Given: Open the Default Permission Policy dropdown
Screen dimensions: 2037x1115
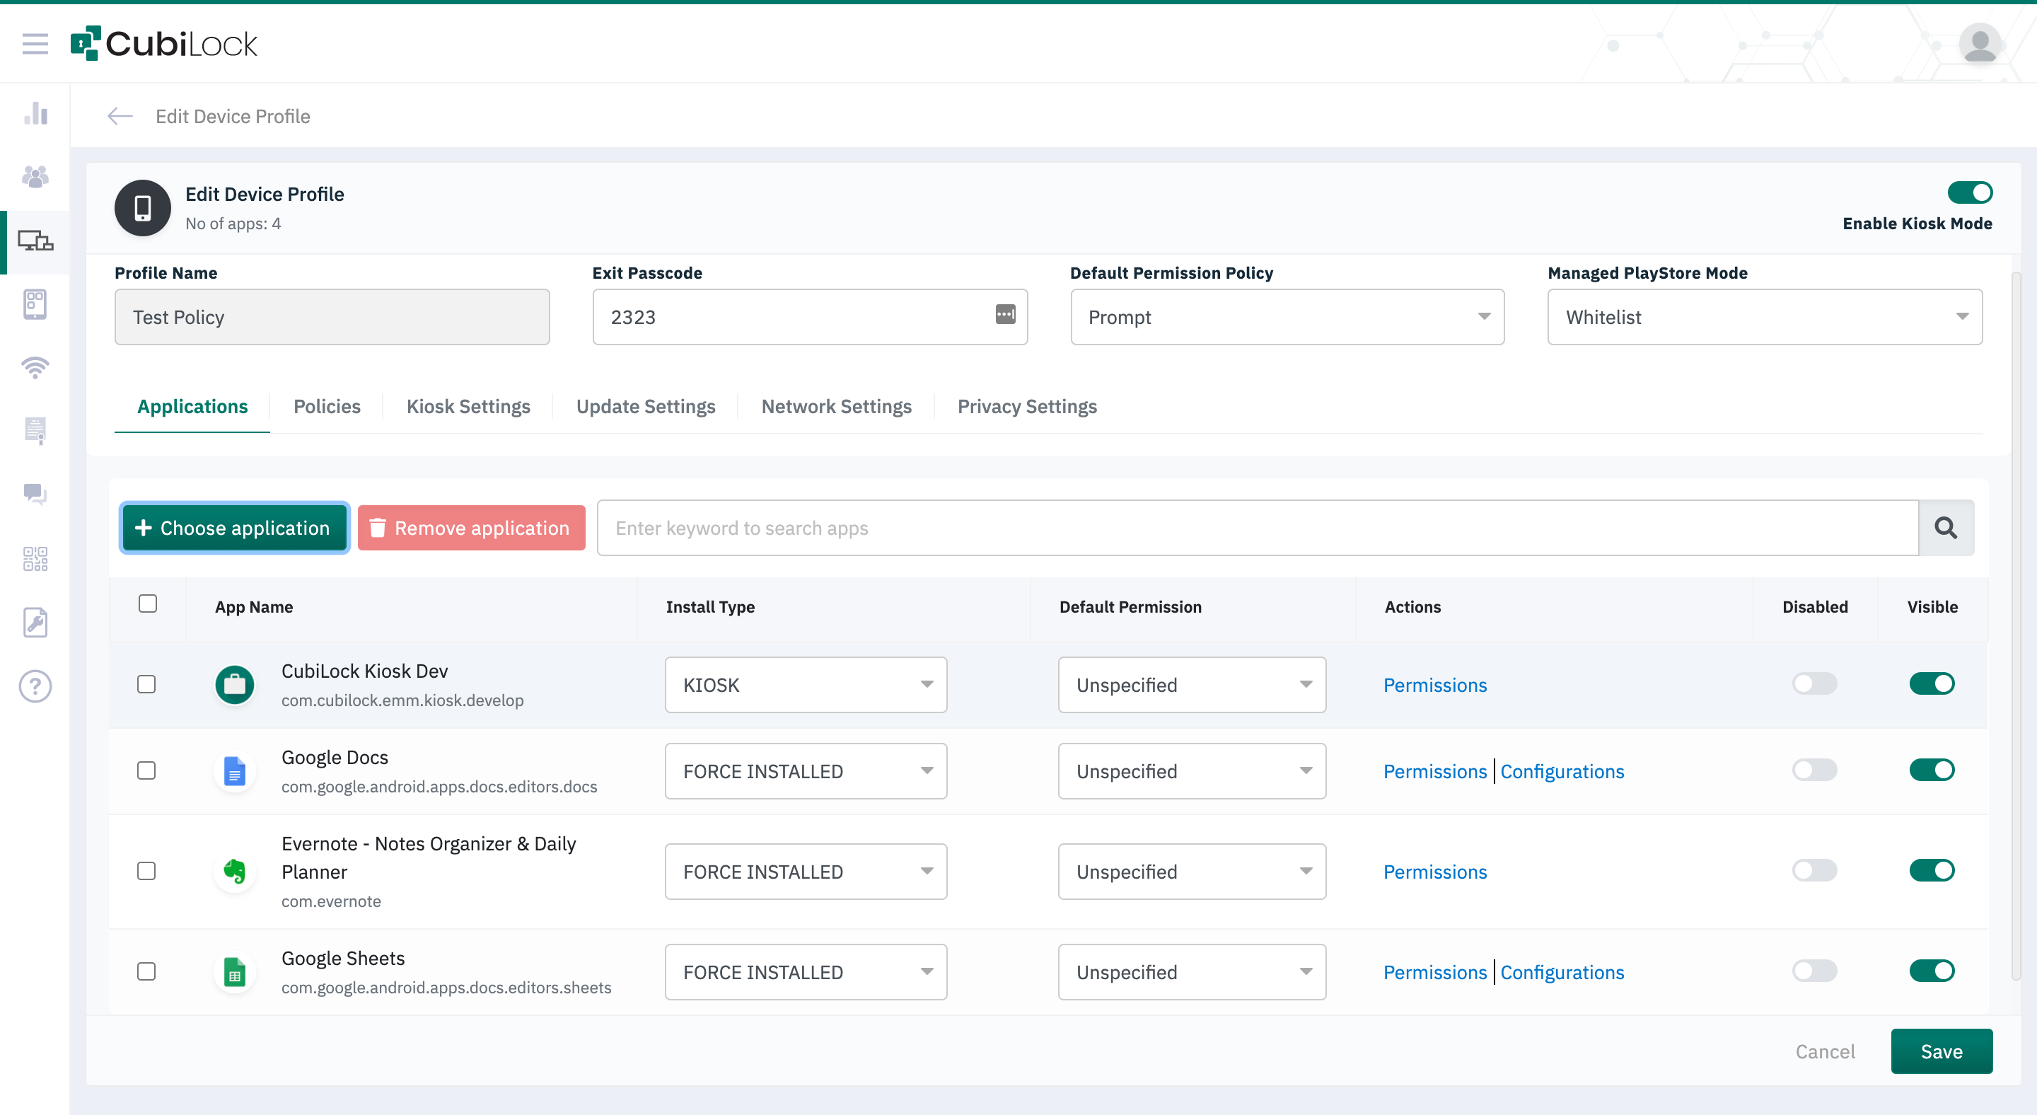Looking at the screenshot, I should coord(1287,317).
